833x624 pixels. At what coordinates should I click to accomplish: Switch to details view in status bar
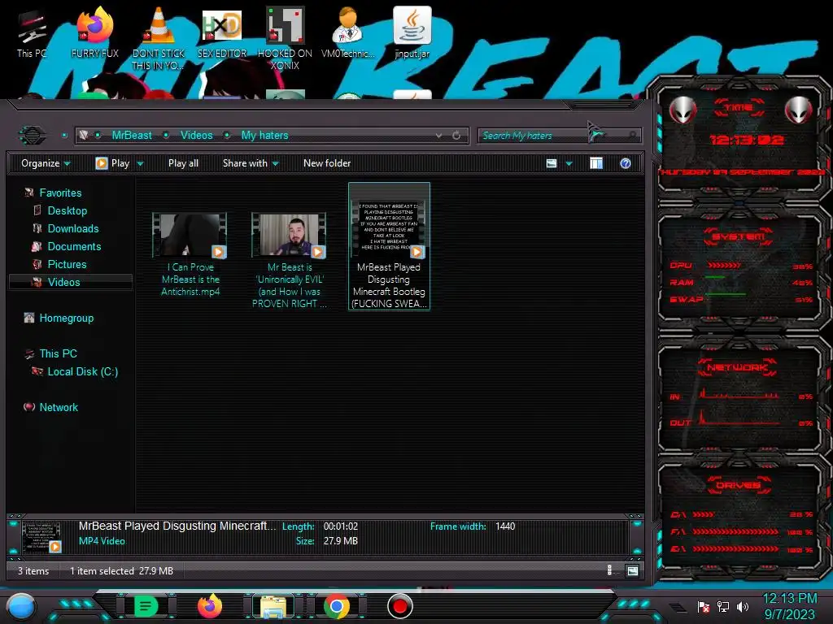pyautogui.click(x=609, y=570)
